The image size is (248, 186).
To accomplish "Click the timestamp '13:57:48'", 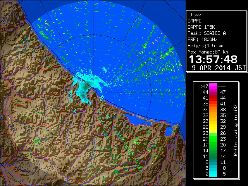I will click(x=213, y=59).
